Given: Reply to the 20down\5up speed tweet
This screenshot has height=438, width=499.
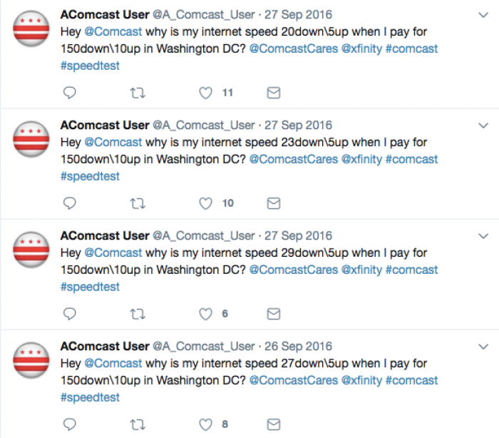Looking at the screenshot, I should click(69, 93).
